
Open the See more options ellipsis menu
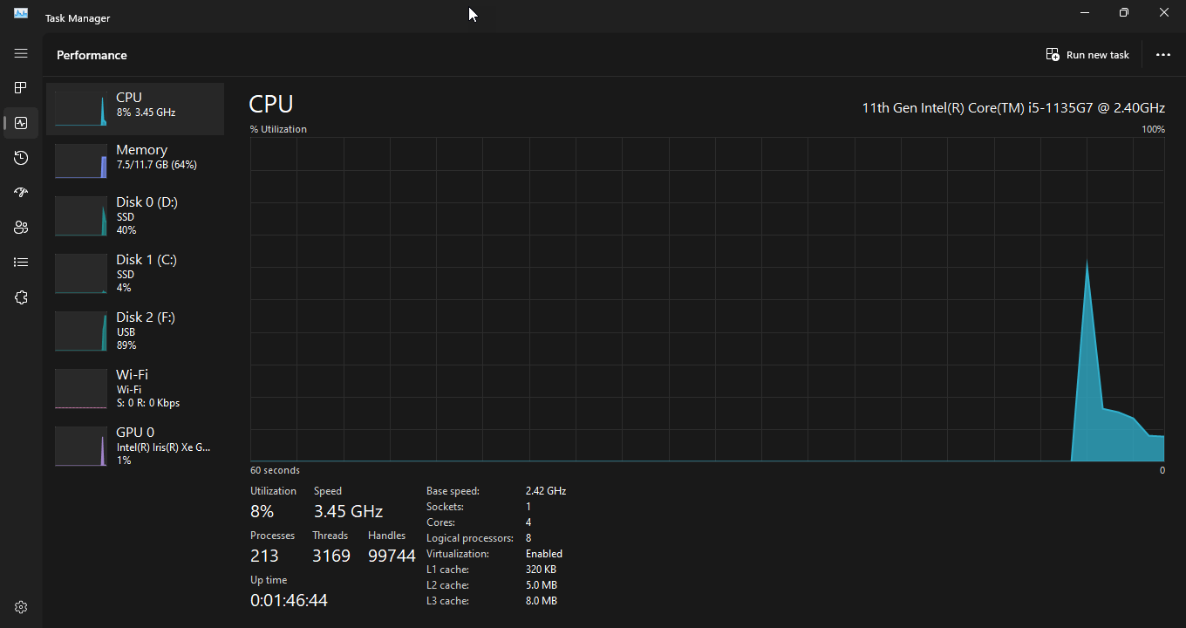(x=1163, y=54)
